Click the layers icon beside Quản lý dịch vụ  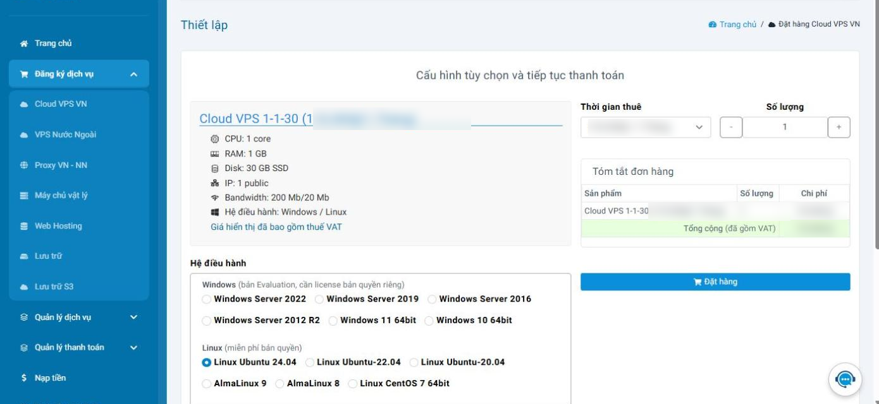click(x=24, y=318)
